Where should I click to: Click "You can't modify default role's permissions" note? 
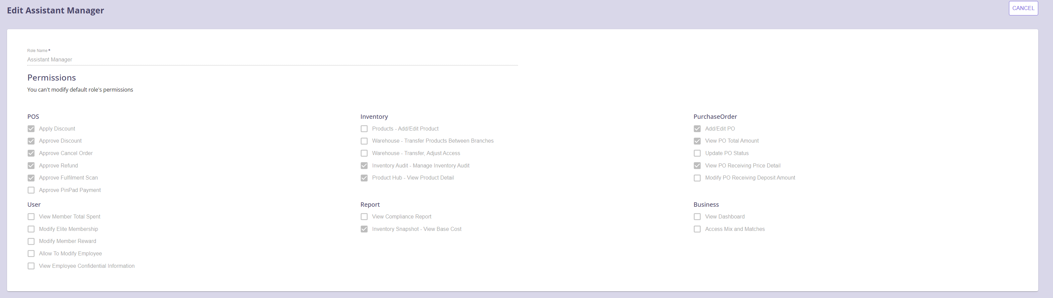(80, 90)
